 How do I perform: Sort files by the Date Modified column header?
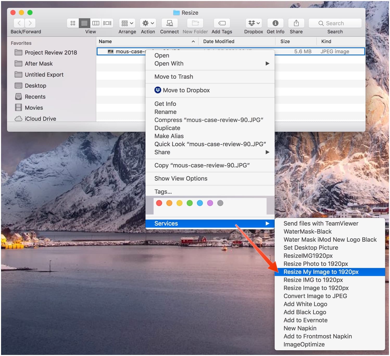coord(218,41)
